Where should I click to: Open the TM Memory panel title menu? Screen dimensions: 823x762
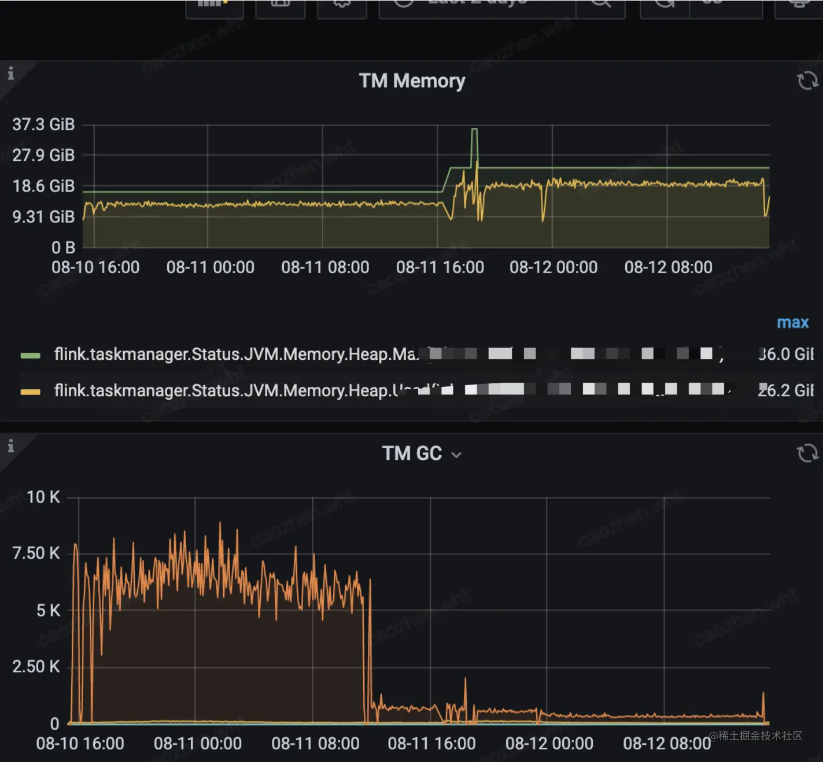pyautogui.click(x=412, y=81)
